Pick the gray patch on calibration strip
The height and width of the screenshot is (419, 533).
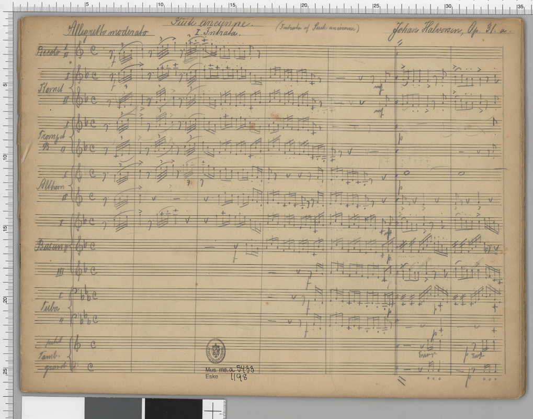(114, 409)
